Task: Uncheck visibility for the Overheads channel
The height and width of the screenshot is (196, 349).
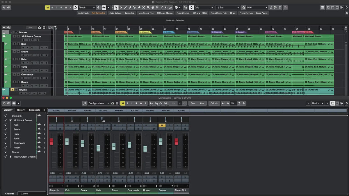Action: click(x=6, y=143)
